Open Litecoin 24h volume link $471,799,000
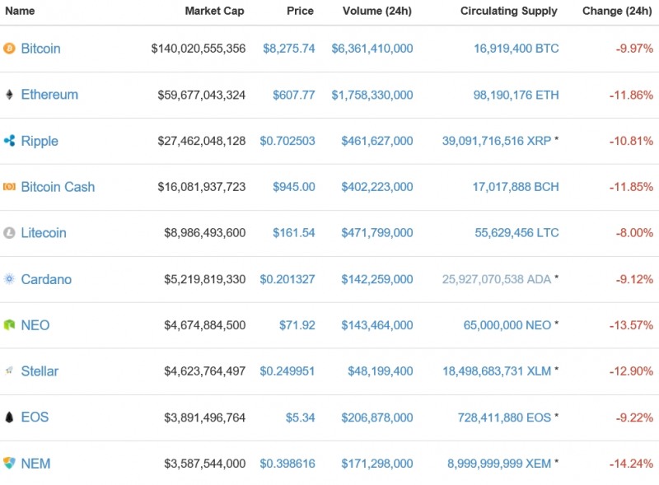The image size is (659, 485). coord(372,233)
